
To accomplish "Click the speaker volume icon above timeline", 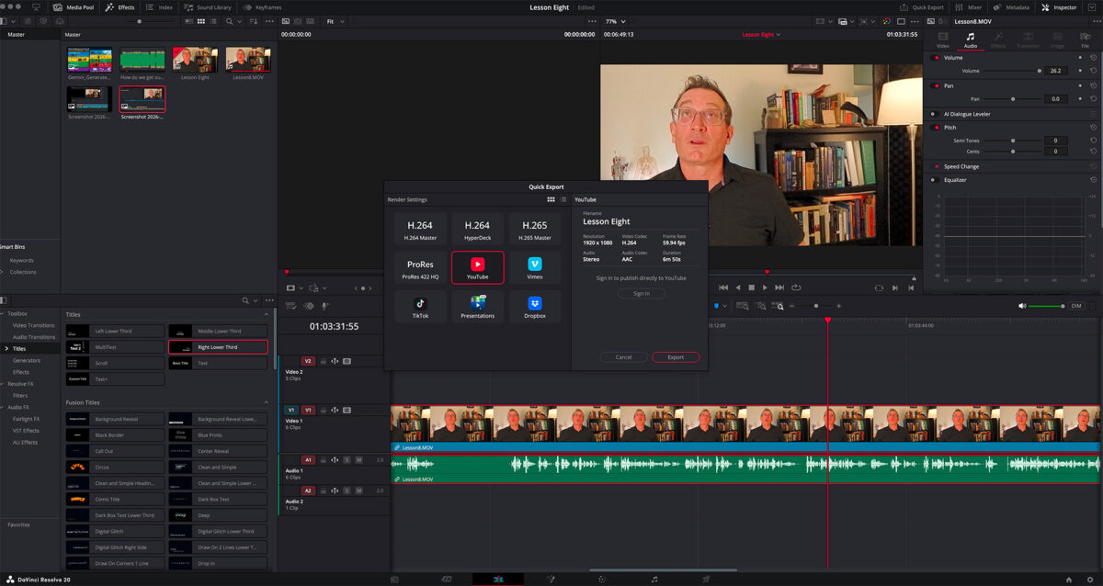I will (x=1022, y=305).
